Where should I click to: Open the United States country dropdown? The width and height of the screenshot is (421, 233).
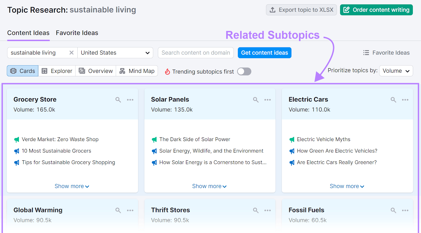(115, 53)
